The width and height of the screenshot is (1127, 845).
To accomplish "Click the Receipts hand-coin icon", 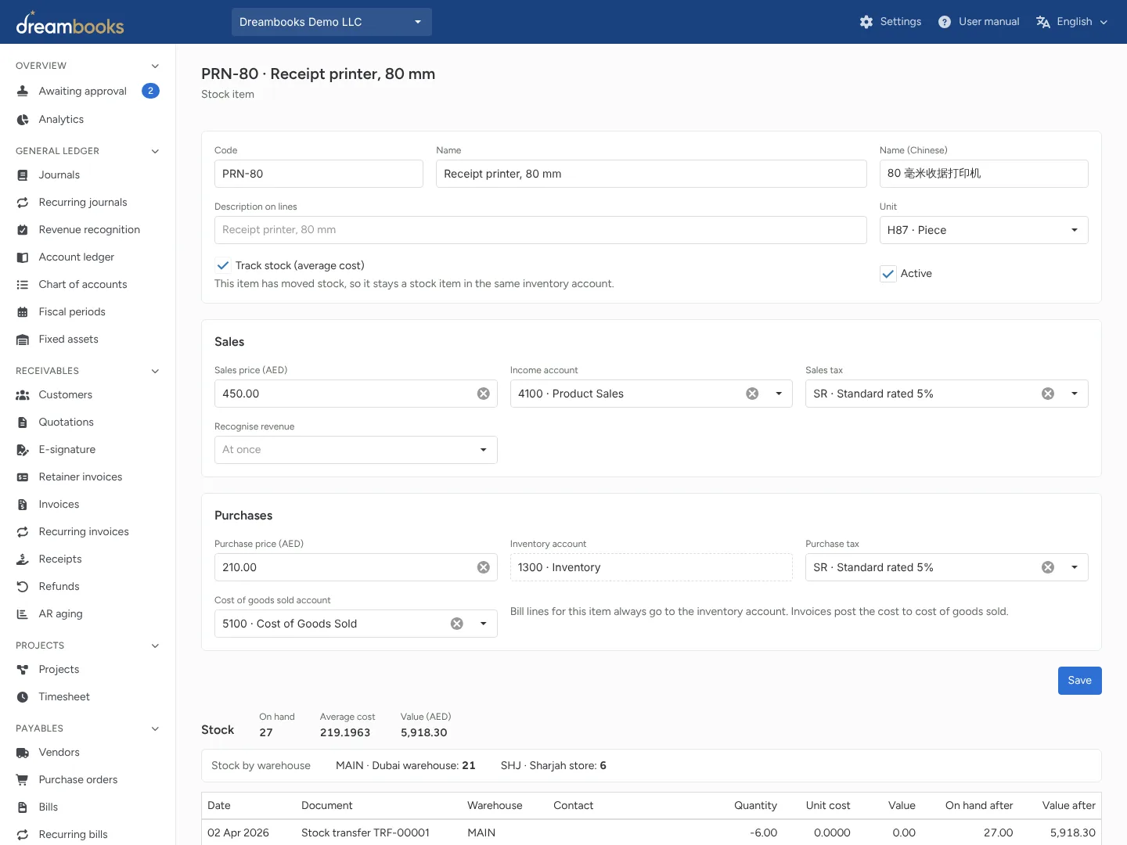I will click(23, 559).
